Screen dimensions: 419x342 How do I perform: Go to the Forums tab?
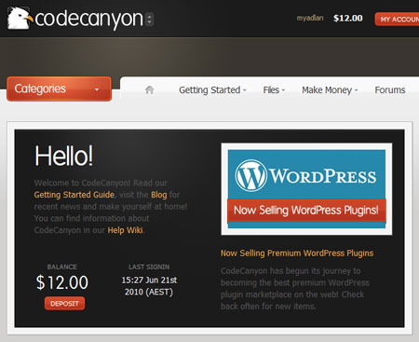[390, 90]
